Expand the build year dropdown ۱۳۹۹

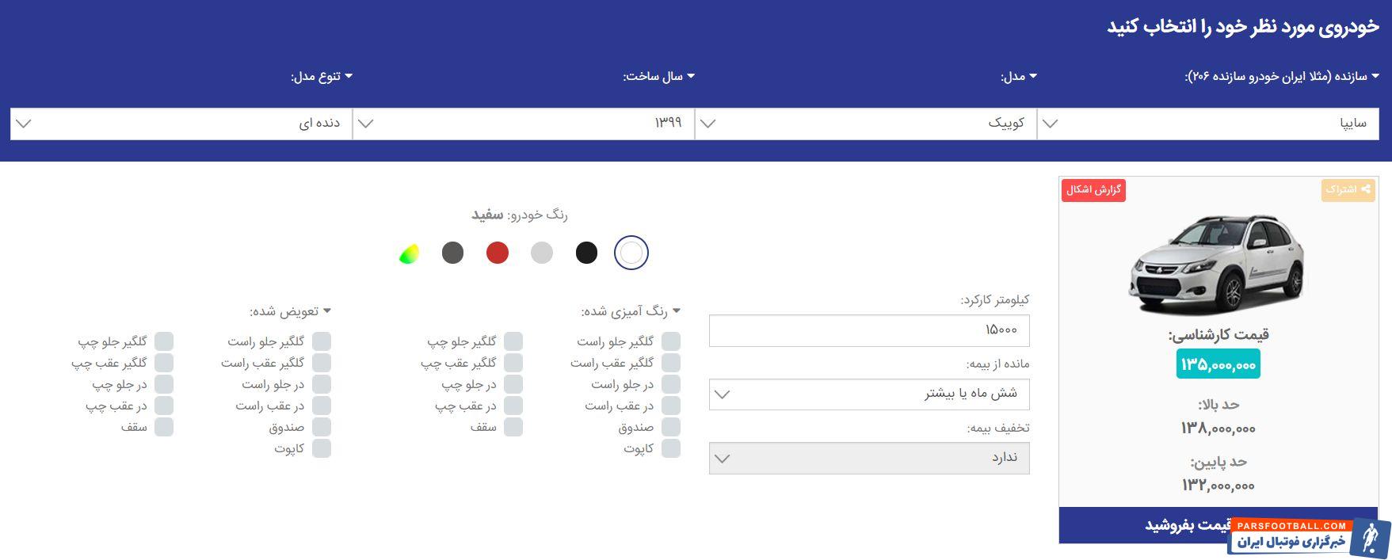coord(523,124)
